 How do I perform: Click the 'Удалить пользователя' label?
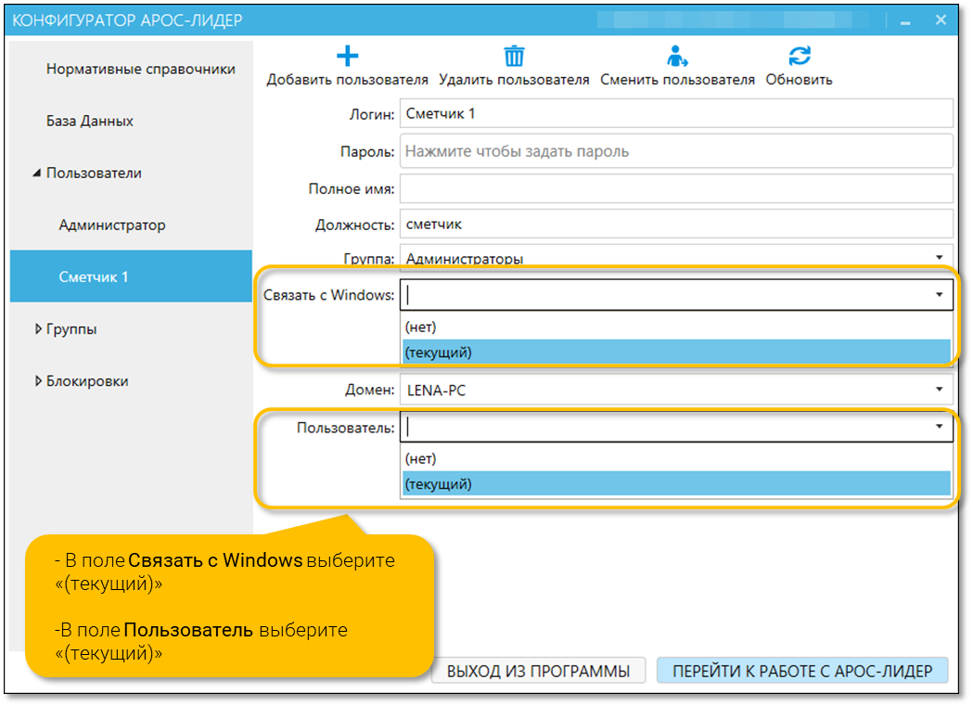click(514, 80)
